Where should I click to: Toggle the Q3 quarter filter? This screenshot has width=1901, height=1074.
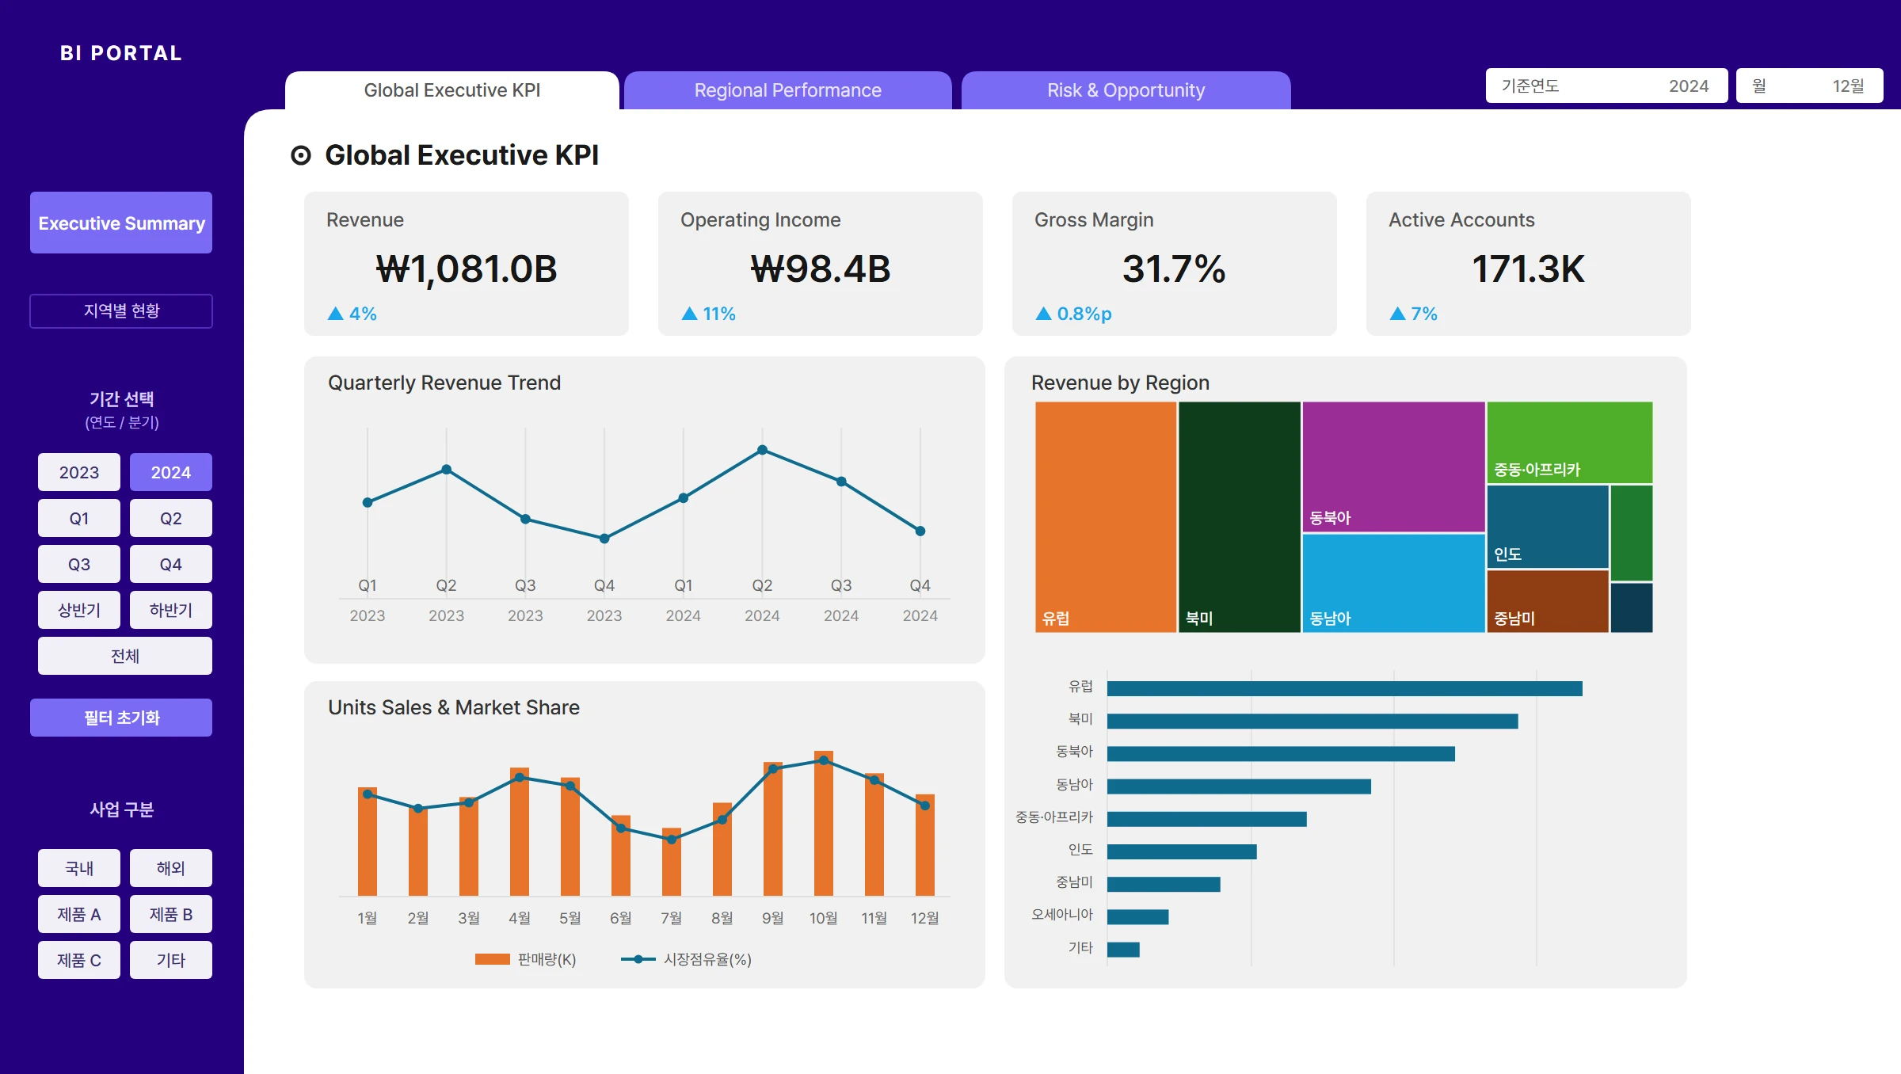click(79, 564)
